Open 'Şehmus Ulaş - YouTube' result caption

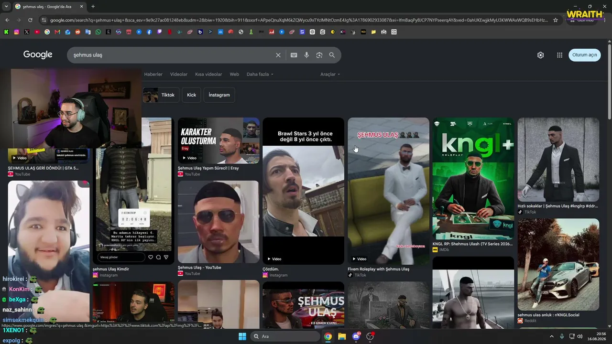tap(199, 268)
